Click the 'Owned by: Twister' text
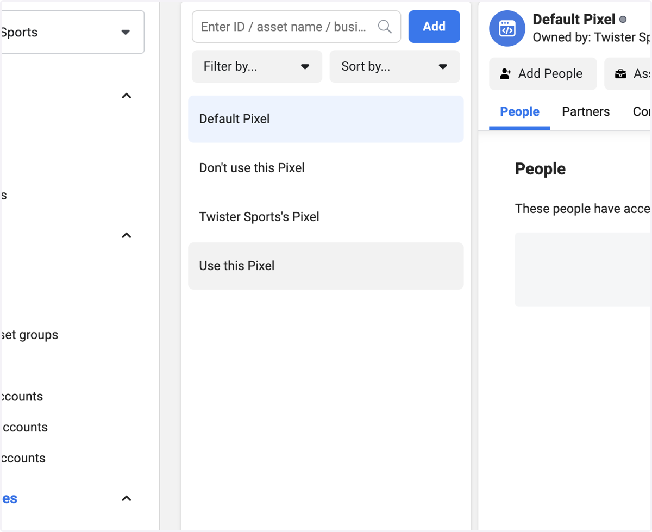652x532 pixels. pos(591,37)
